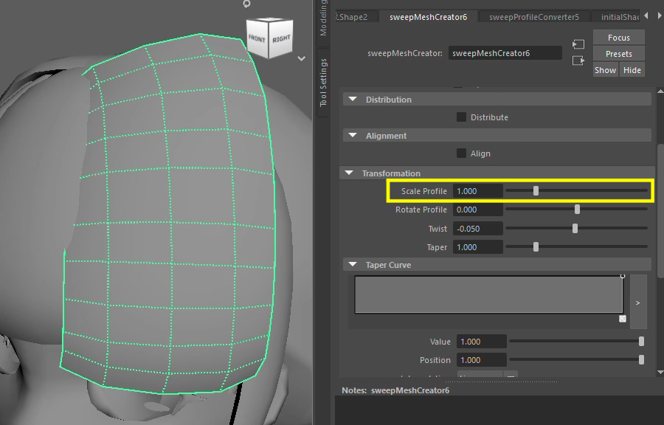Enable the Distribute checkbox
This screenshot has height=425, width=664.
(x=461, y=117)
